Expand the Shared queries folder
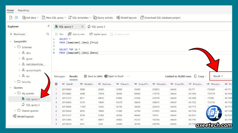 [15, 111]
